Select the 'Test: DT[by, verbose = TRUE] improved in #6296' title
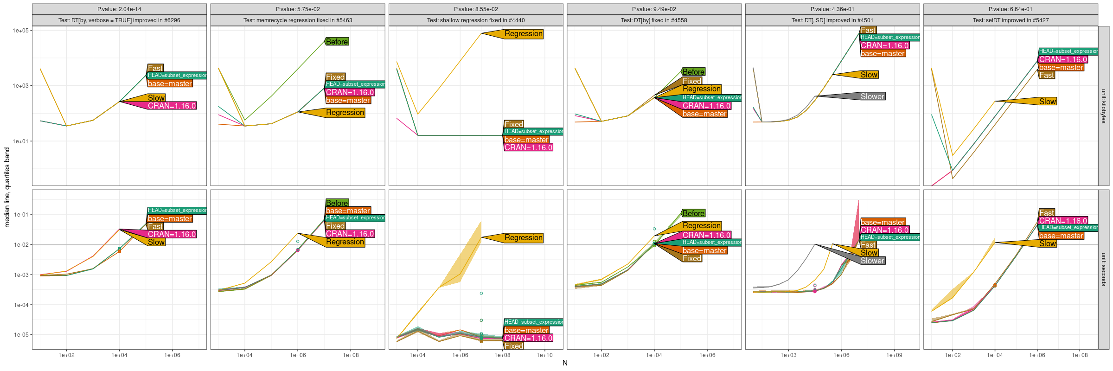This screenshot has width=1113, height=371. pyautogui.click(x=119, y=20)
